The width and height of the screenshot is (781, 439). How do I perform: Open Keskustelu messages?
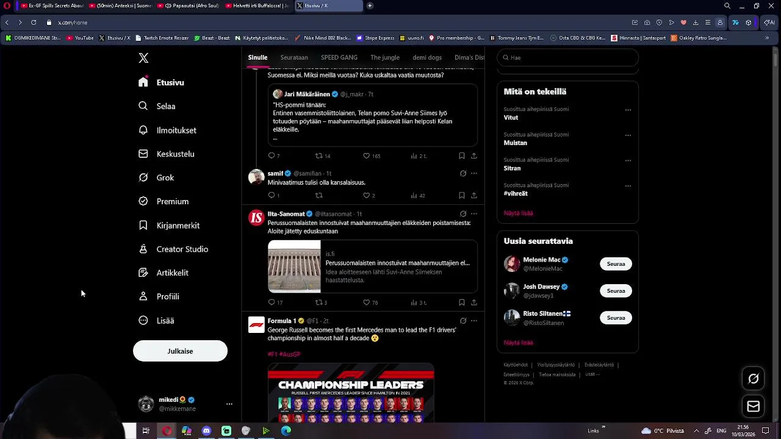point(166,154)
